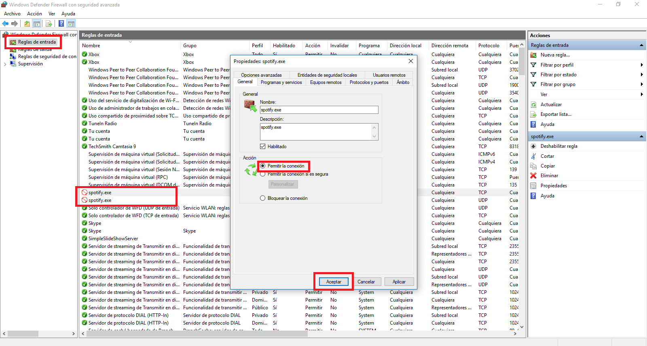Click the Export list toolbar icon

(49, 23)
